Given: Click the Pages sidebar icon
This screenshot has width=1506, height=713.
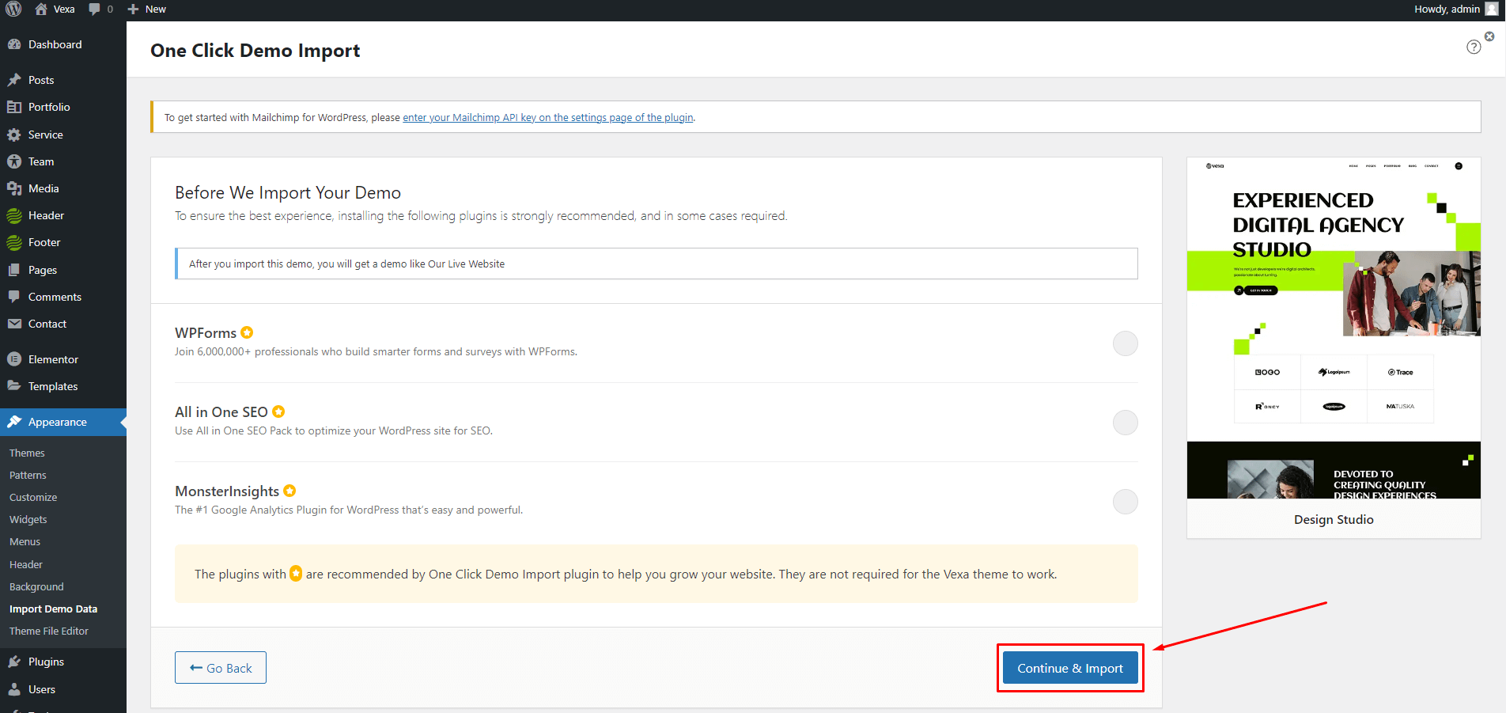Looking at the screenshot, I should click(14, 270).
